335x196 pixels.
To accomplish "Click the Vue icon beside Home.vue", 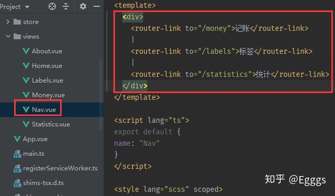I will tap(26, 66).
